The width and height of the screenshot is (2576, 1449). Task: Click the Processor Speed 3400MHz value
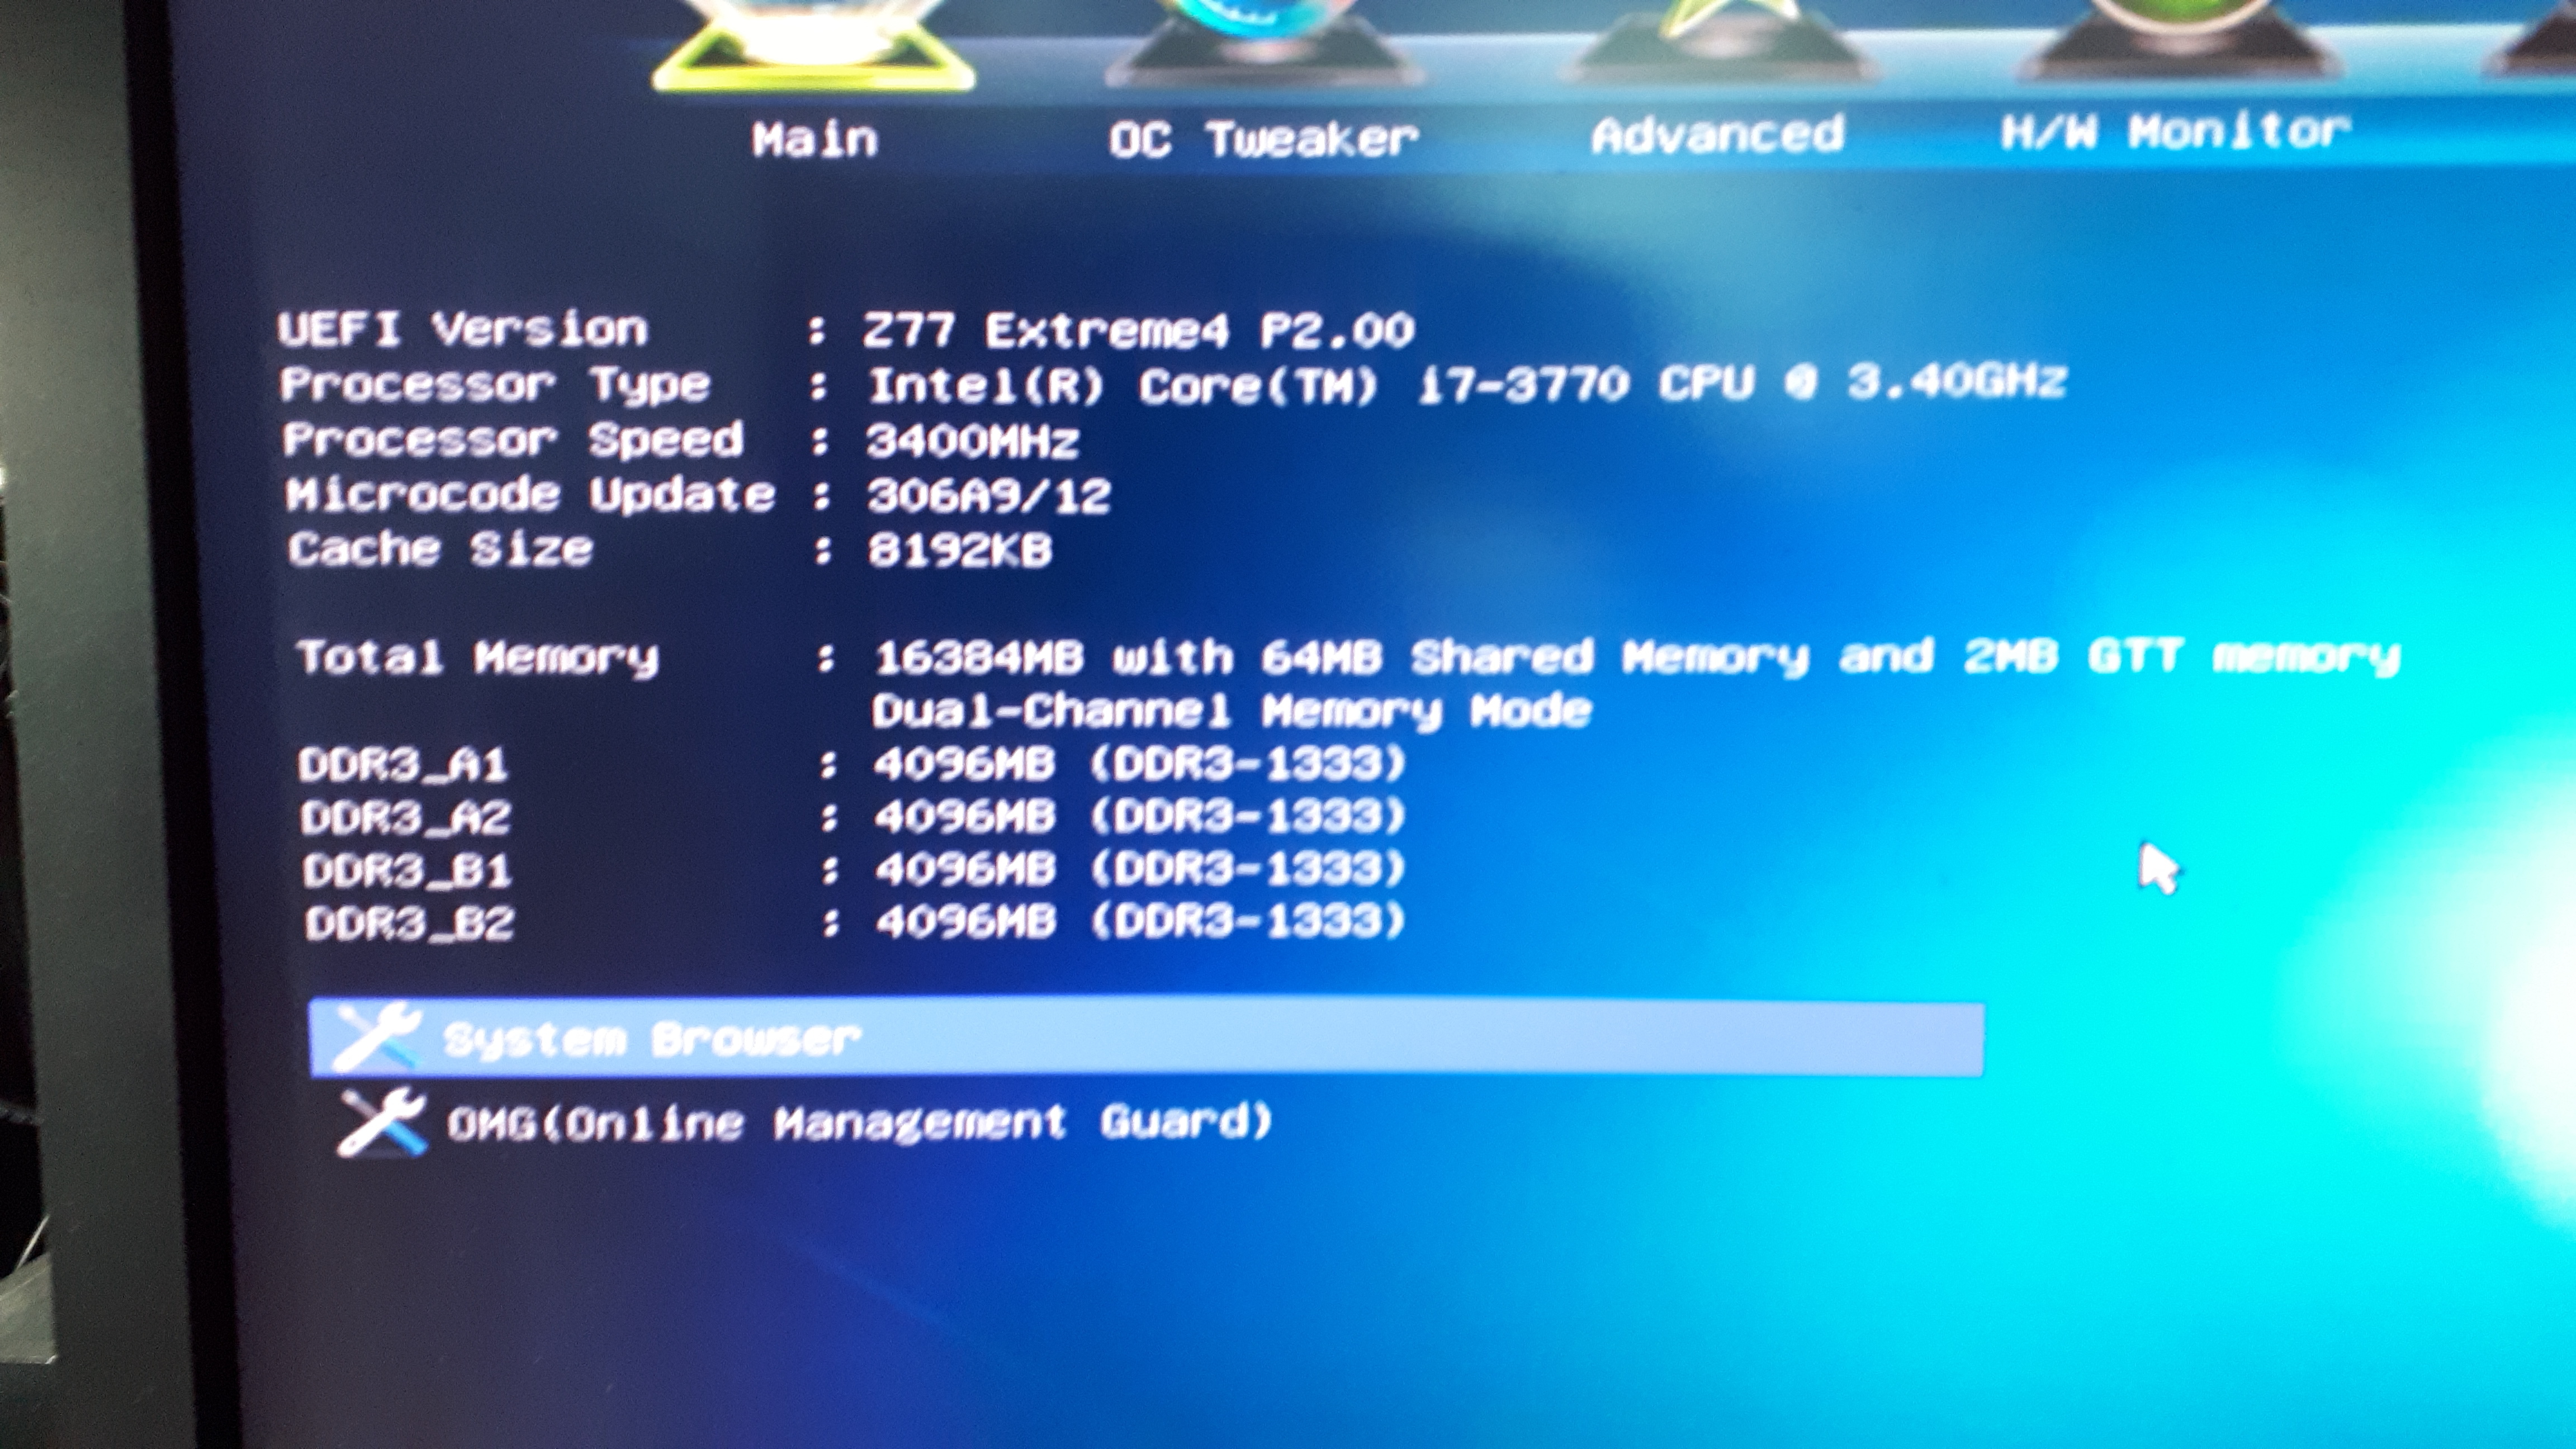coord(972,440)
